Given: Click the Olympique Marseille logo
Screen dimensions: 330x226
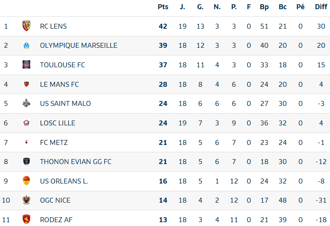Looking at the screenshot, I should (26, 45).
